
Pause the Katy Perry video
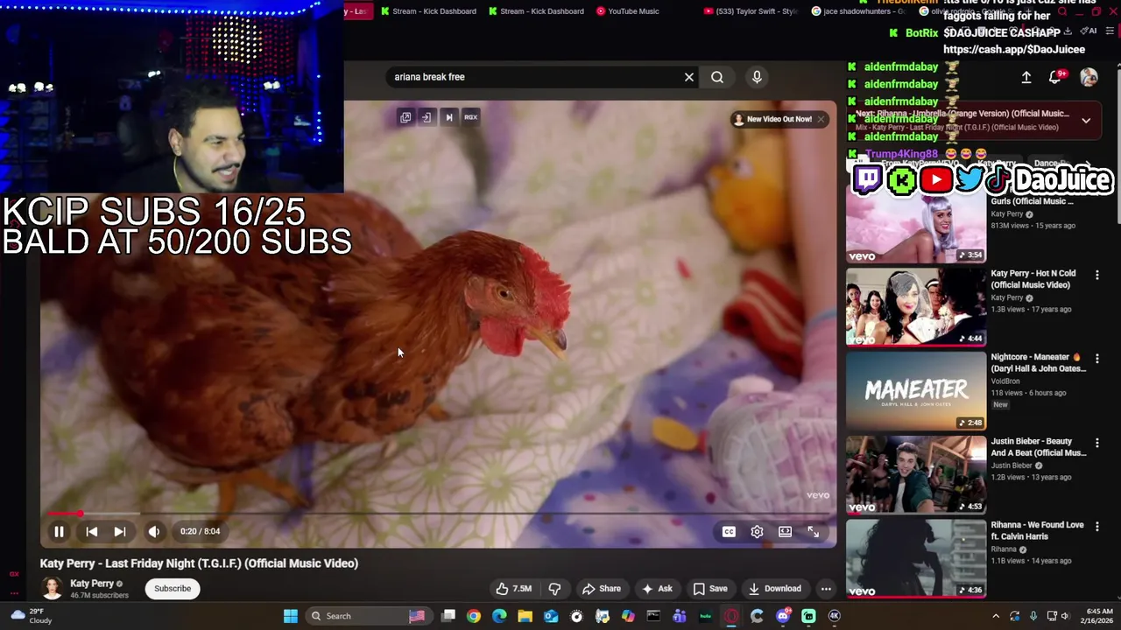[59, 531]
